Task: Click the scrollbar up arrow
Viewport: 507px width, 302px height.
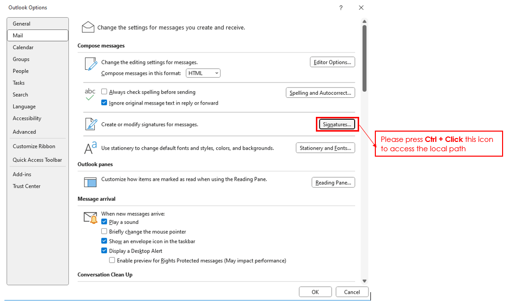Action: coord(365,22)
